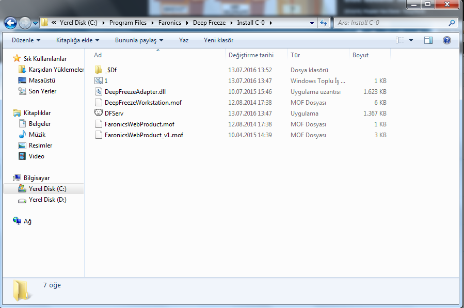The image size is (464, 308).
Task: Open the recent pages dropdown arrow
Action: pos(35,23)
